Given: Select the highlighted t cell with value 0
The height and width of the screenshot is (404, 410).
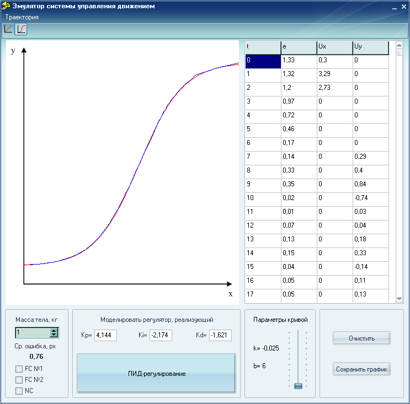Looking at the screenshot, I should pyautogui.click(x=263, y=62).
